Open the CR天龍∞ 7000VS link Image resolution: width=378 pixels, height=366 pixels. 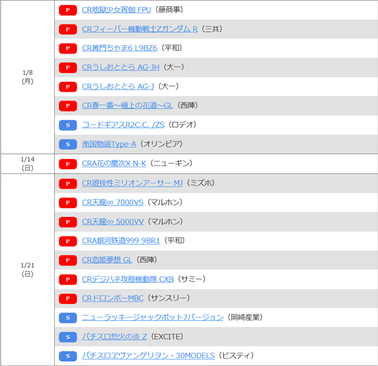pos(113,202)
